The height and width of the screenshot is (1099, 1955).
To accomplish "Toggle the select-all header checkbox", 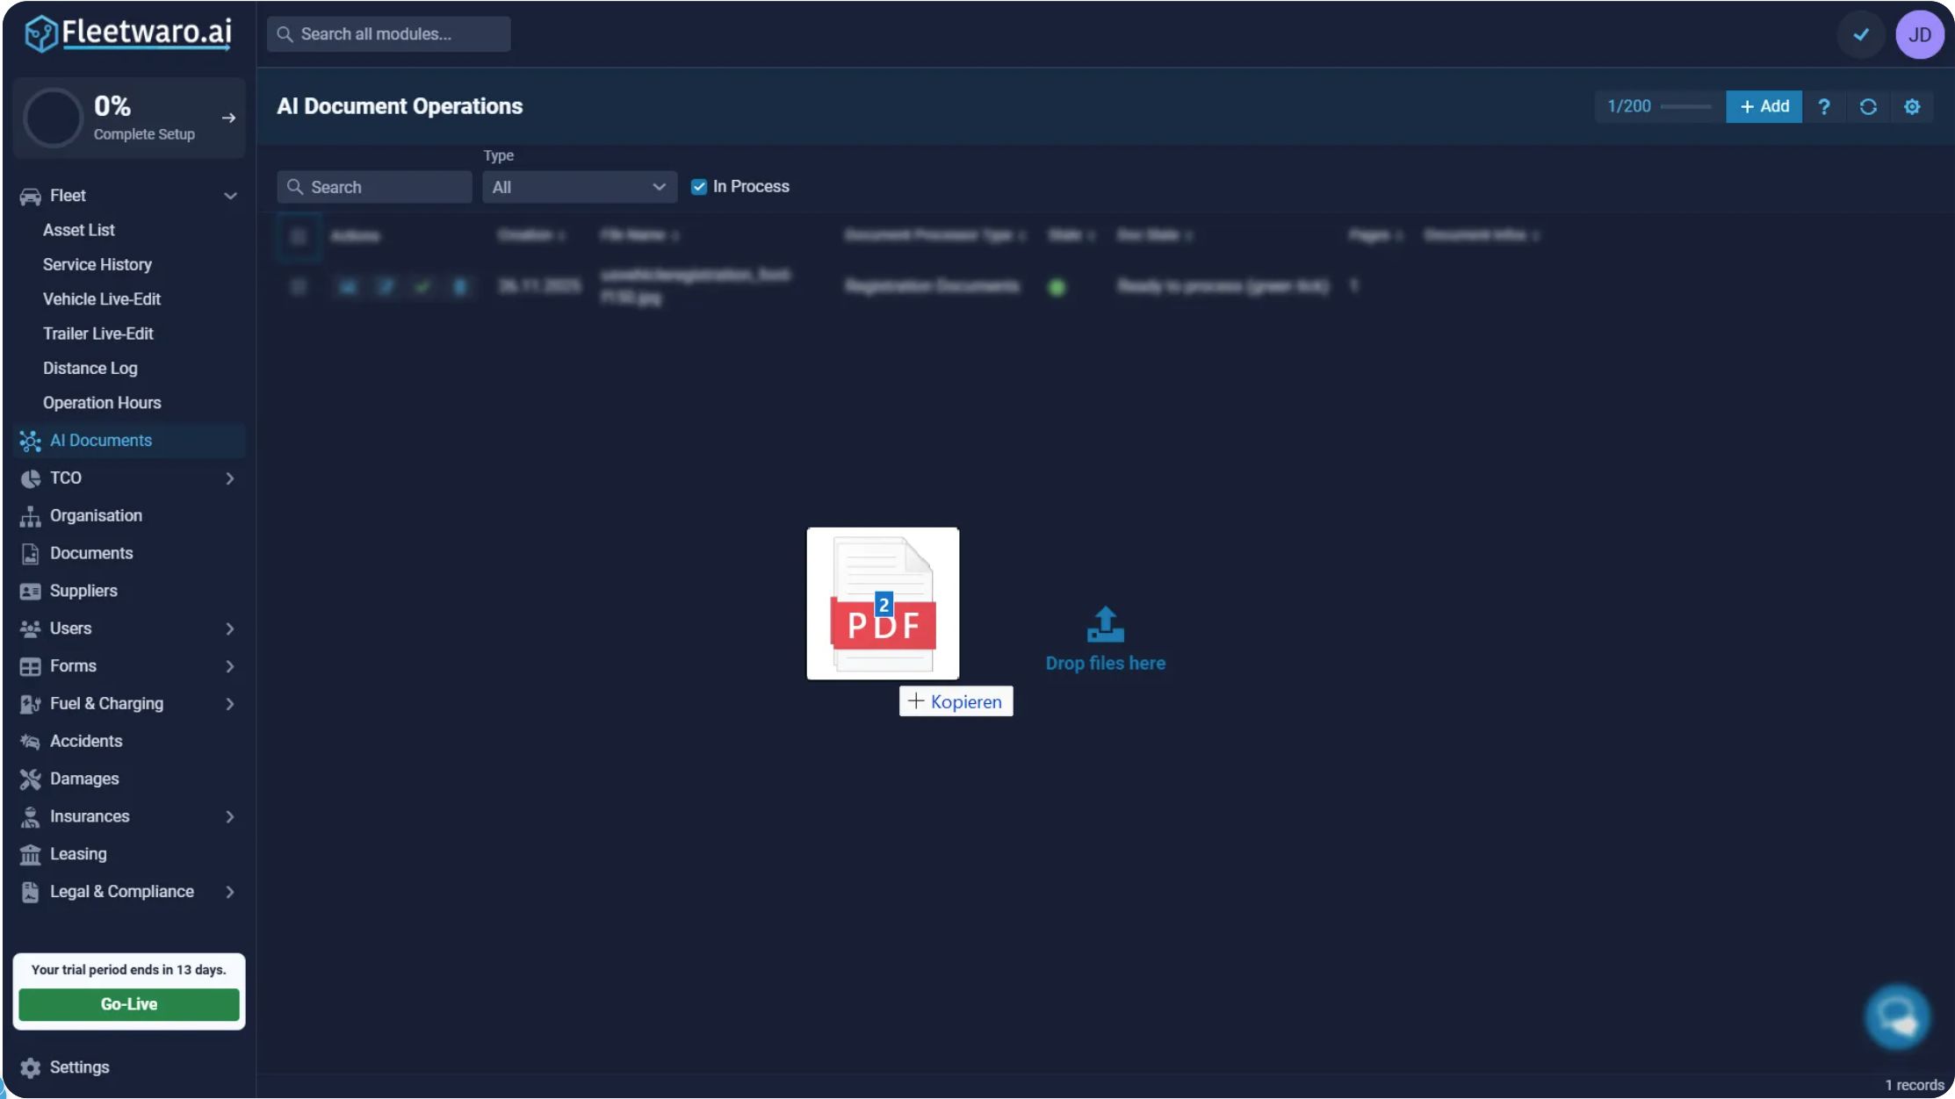I will [x=299, y=236].
